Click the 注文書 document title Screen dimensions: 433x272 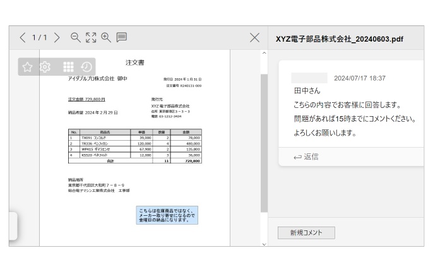click(135, 62)
